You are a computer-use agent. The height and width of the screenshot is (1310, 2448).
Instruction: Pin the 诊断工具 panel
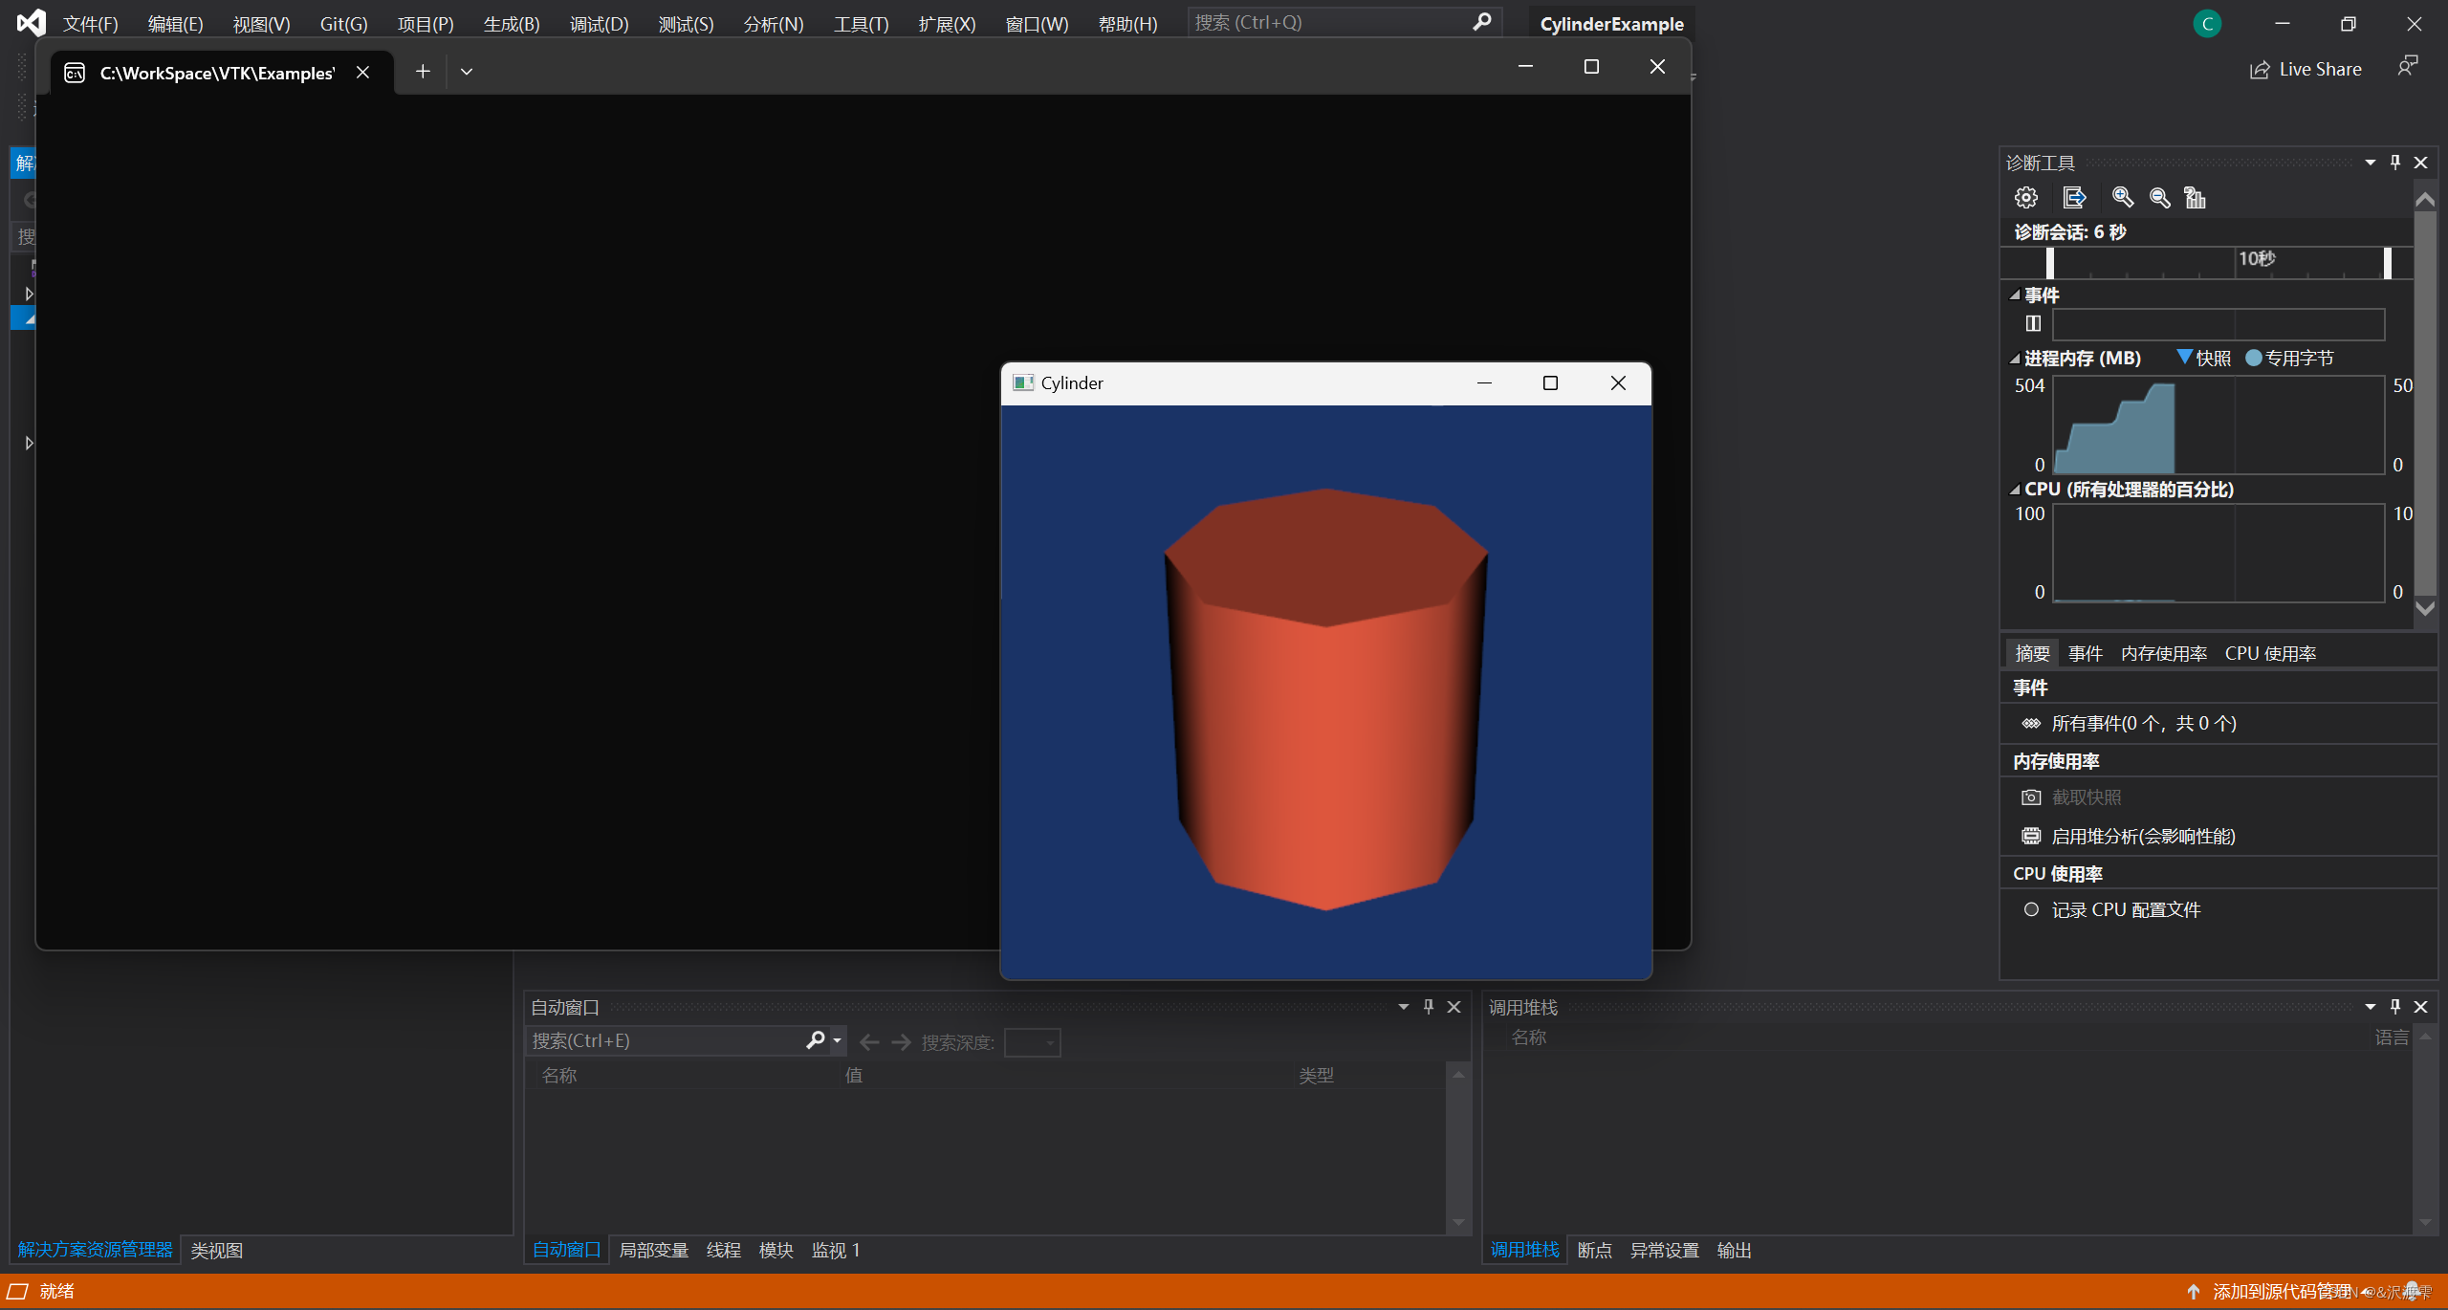coord(2395,163)
